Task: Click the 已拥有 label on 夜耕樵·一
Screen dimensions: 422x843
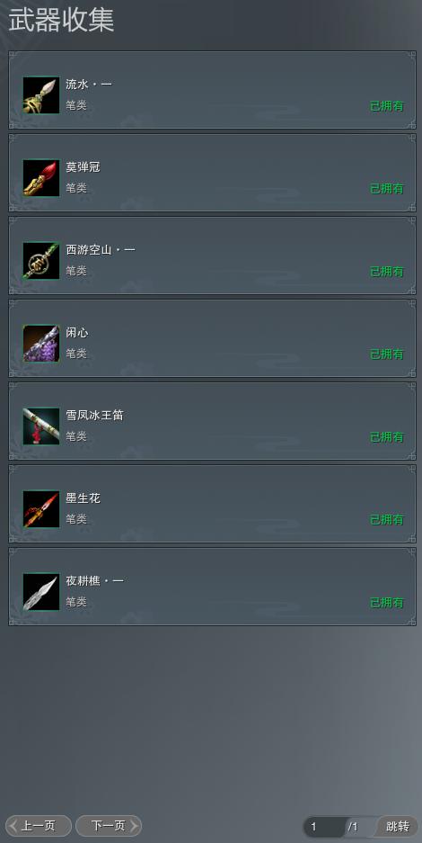Action: coord(387,603)
